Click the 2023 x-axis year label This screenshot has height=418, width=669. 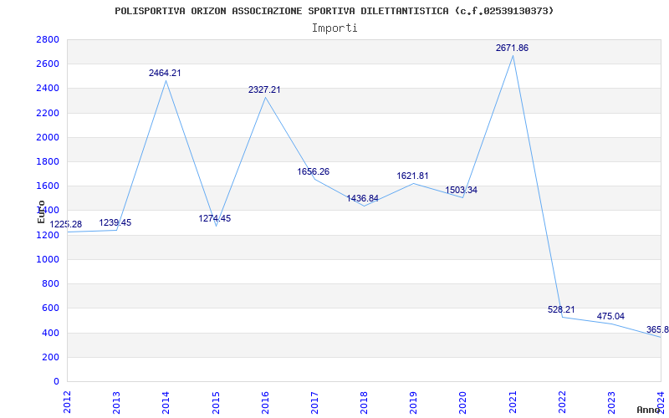(611, 402)
